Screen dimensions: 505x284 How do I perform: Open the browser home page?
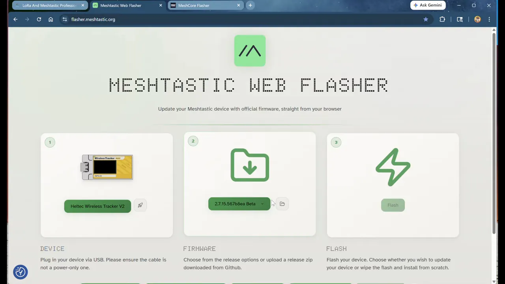(50, 19)
